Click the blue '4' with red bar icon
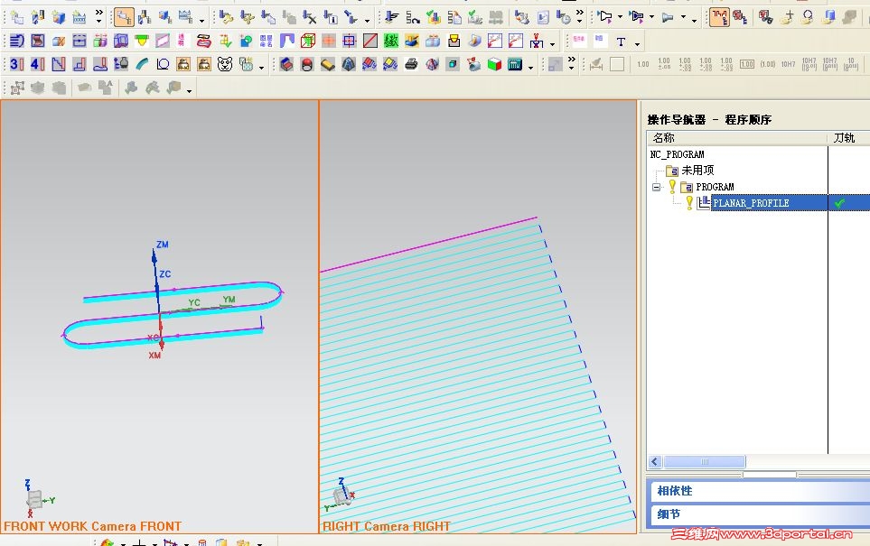This screenshot has width=870, height=546. (37, 64)
